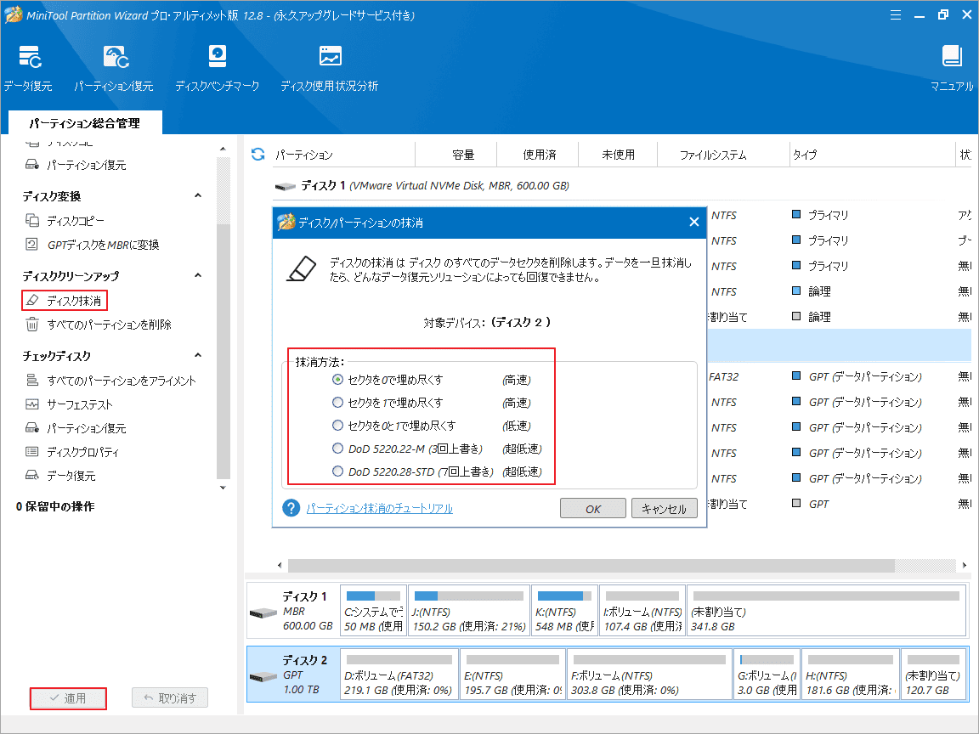Click the refresh icon beside パーティション header
This screenshot has height=734, width=979.
click(x=257, y=154)
